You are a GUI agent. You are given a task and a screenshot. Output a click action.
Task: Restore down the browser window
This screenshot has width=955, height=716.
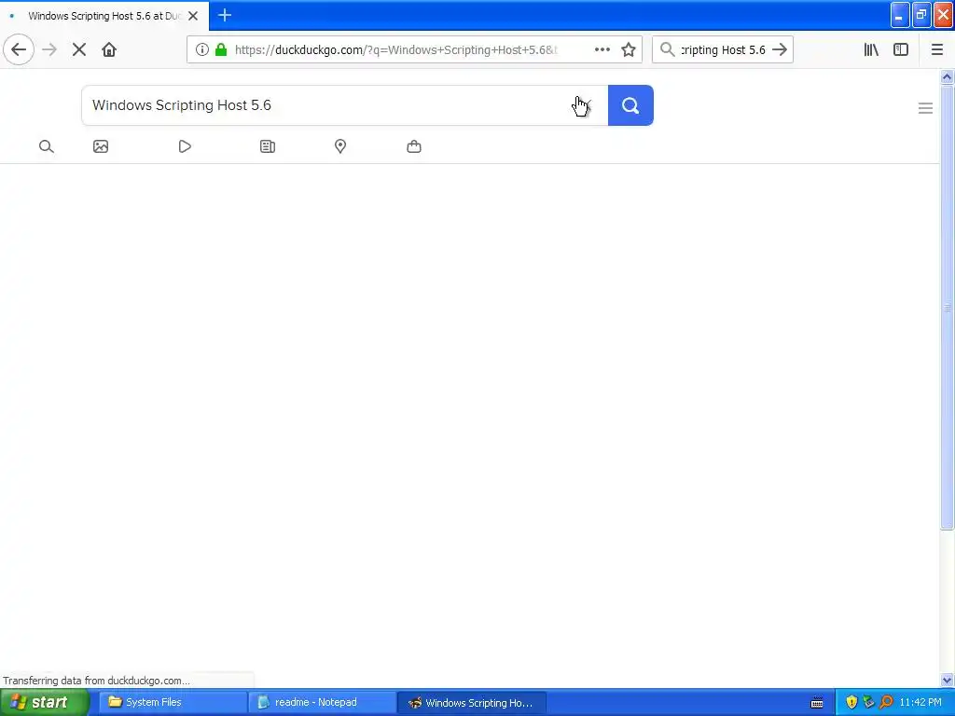(x=921, y=15)
